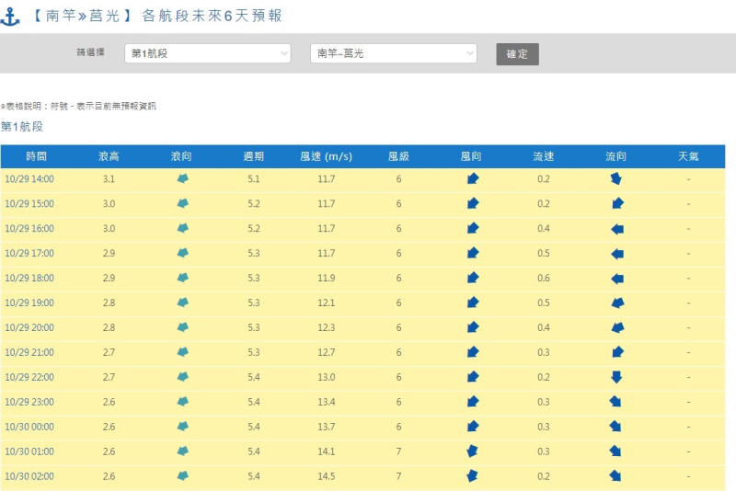This screenshot has height=491, width=736.
Task: Click the 流向 column header
Action: 615,156
